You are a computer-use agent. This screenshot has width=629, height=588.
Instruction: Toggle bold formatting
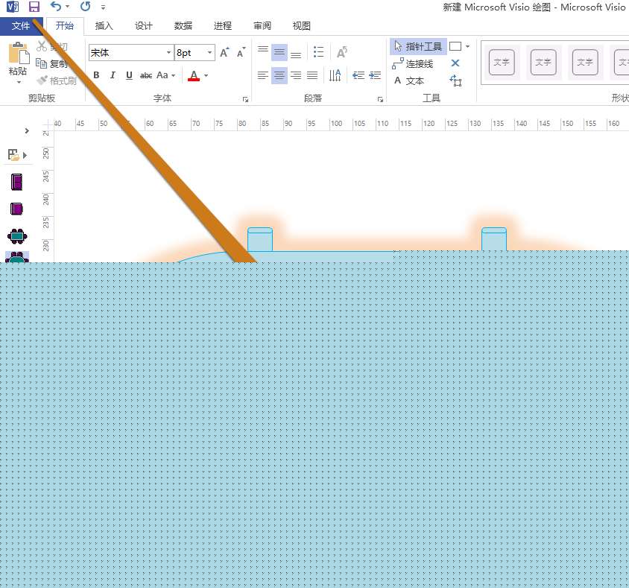point(96,75)
